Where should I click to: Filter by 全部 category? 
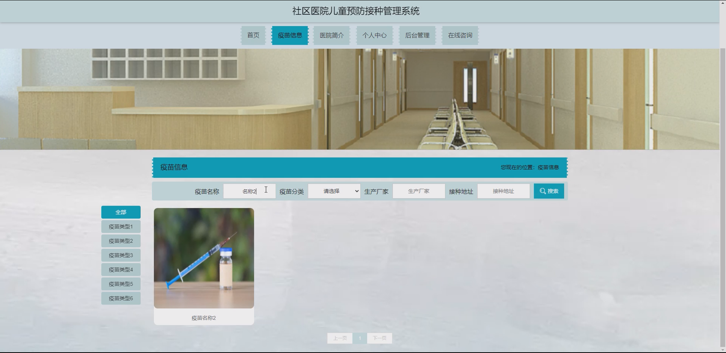tap(121, 212)
